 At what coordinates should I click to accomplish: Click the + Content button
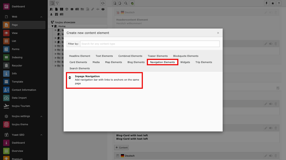[122, 148]
